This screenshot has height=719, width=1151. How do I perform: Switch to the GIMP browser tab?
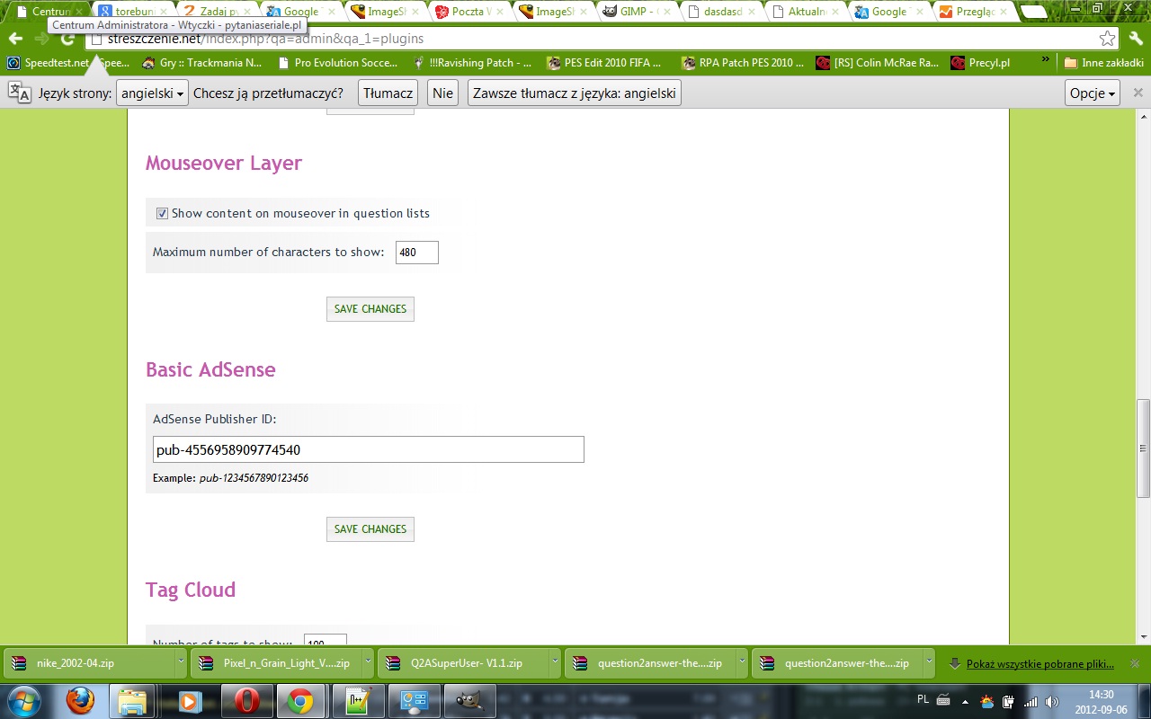point(634,12)
